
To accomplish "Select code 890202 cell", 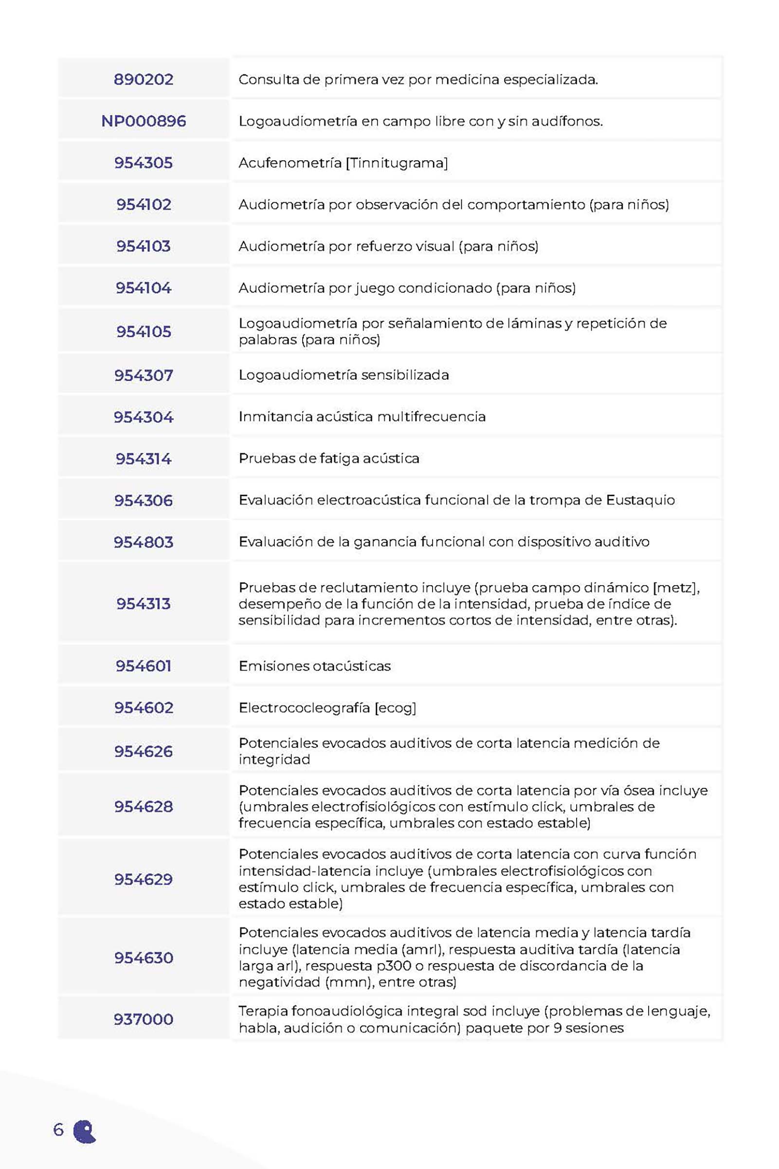I will [x=144, y=79].
